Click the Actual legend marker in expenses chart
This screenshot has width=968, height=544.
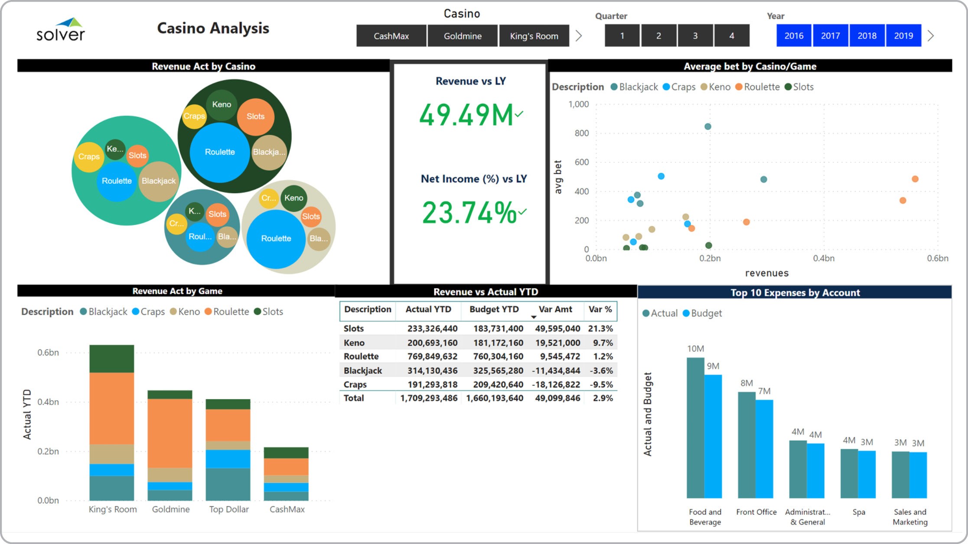(646, 313)
